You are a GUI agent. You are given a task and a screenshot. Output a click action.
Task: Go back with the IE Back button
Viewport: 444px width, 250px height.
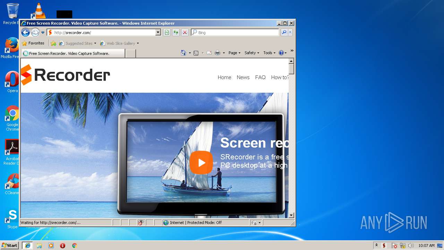click(25, 33)
